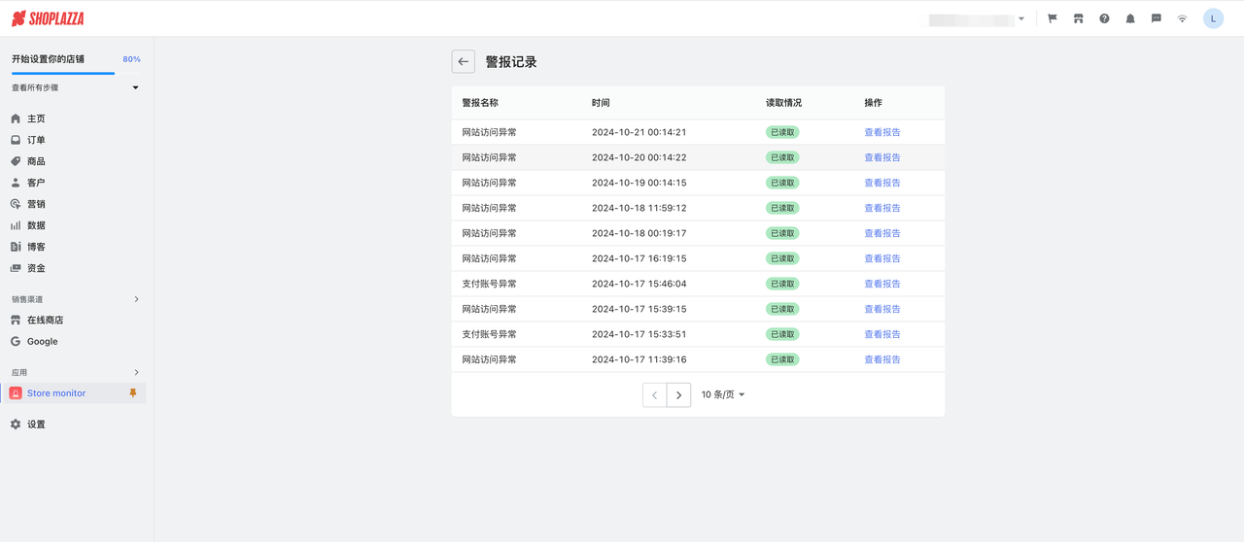Open the storefront icon in header
The height and width of the screenshot is (542, 1244).
point(1078,18)
